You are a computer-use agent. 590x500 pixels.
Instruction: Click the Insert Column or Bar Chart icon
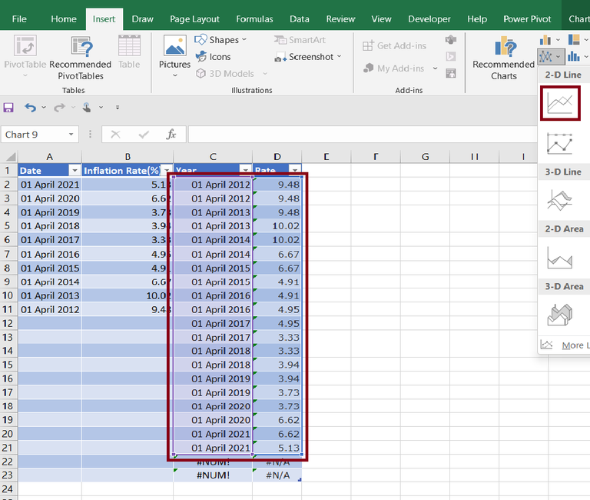[545, 39]
